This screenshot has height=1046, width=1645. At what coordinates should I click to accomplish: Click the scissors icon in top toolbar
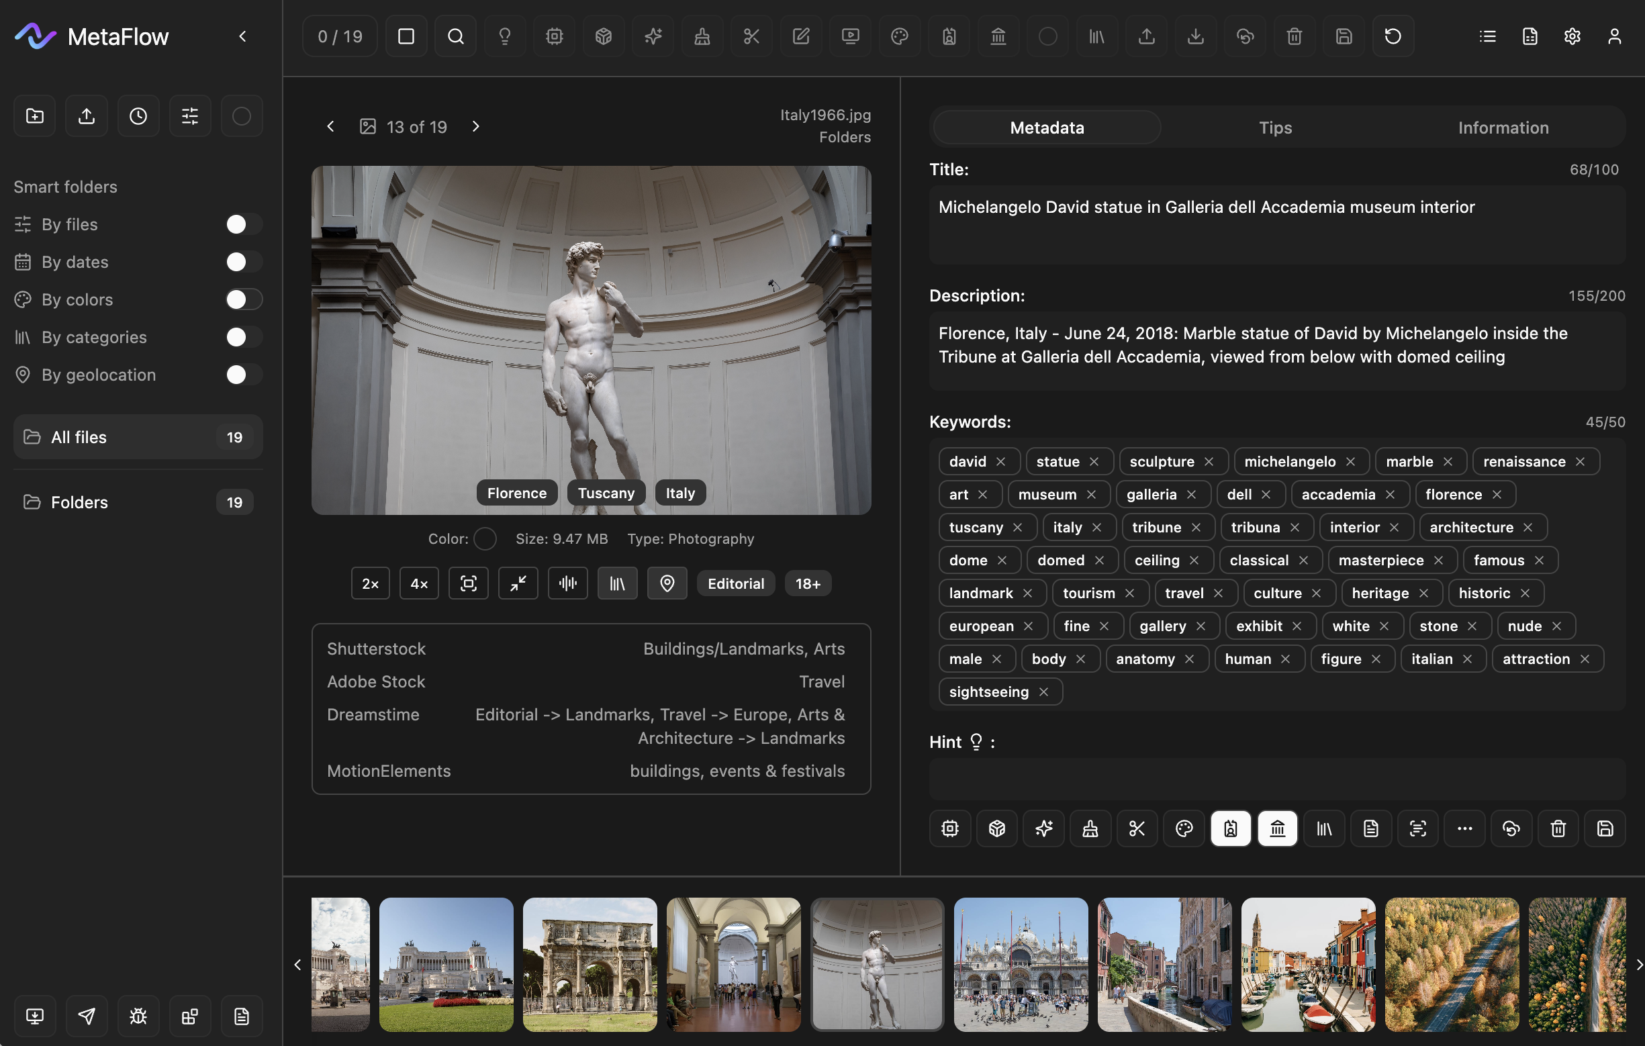click(751, 36)
